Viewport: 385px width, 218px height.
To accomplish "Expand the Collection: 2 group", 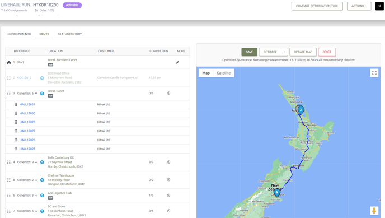I will click(36, 180).
